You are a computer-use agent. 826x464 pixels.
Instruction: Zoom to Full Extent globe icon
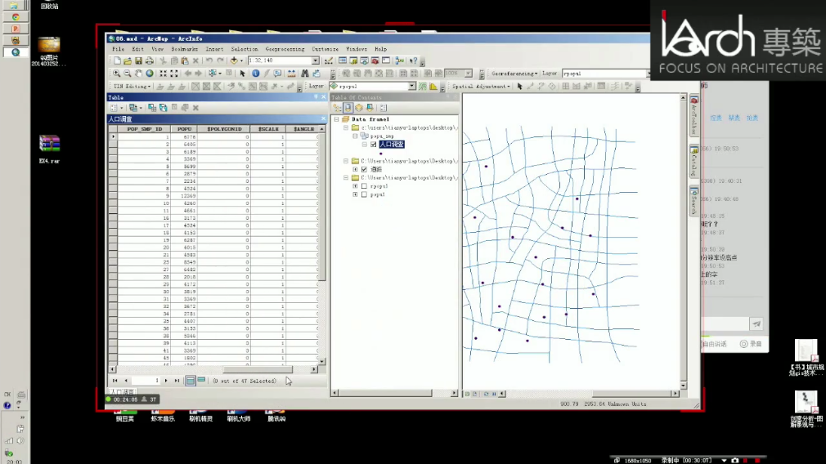(150, 74)
